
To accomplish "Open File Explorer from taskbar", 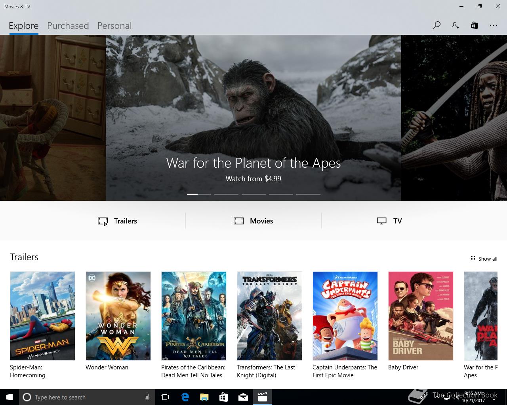I will [x=204, y=397].
